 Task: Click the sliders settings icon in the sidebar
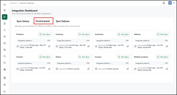coord(5,36)
